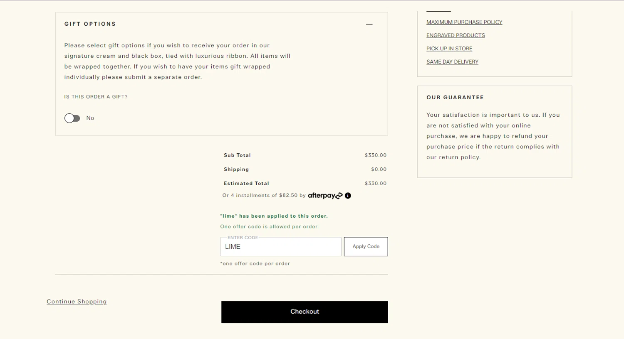The width and height of the screenshot is (624, 339).
Task: Go back via Continue Shopping link
Action: click(x=77, y=302)
